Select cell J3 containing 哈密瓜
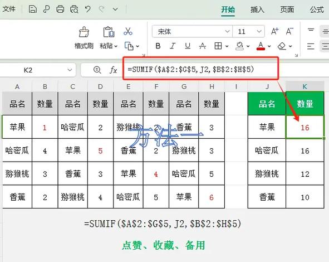The width and height of the screenshot is (329, 262). (267, 151)
